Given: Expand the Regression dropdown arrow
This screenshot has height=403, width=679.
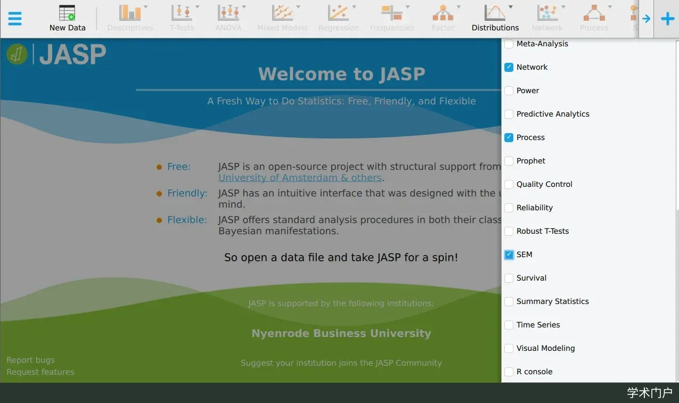Looking at the screenshot, I should (354, 7).
